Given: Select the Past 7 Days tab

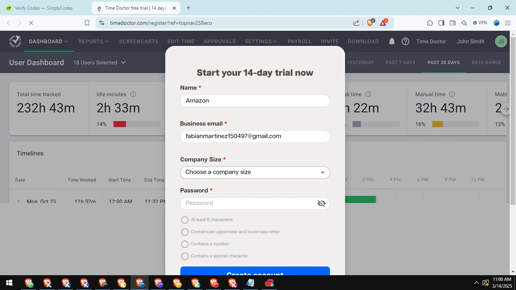Looking at the screenshot, I should pyautogui.click(x=400, y=63).
